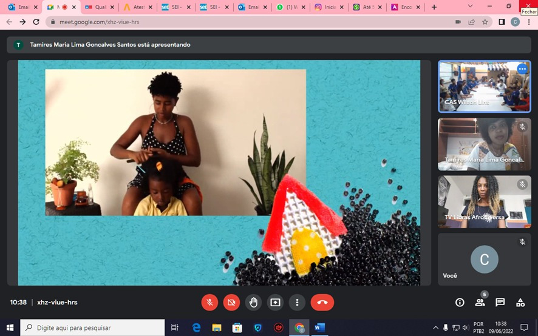Turn on the camera in Meet
Screen dimensions: 538x336
pyautogui.click(x=231, y=303)
